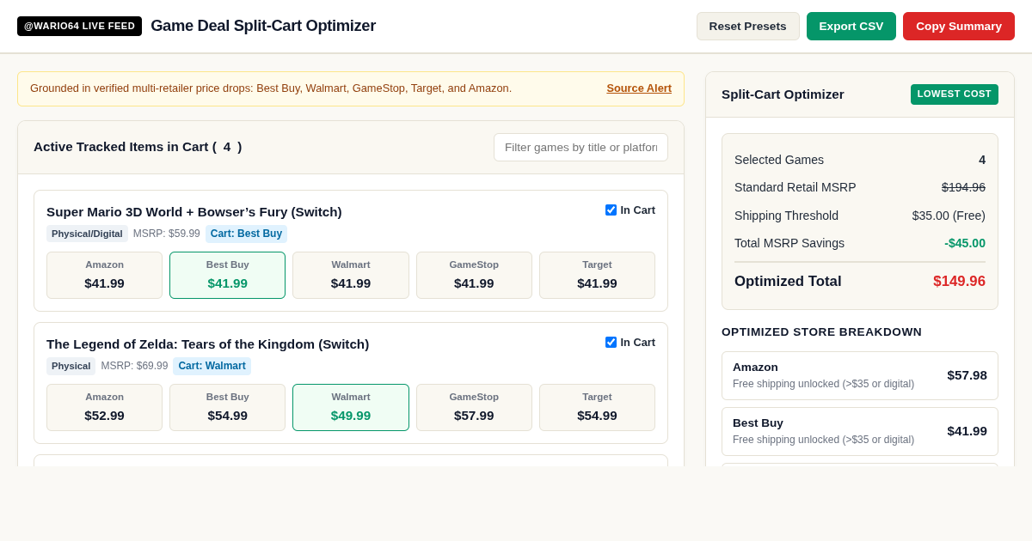
Task: Click the Standard Retail MSRP $194.96 value
Action: click(963, 187)
